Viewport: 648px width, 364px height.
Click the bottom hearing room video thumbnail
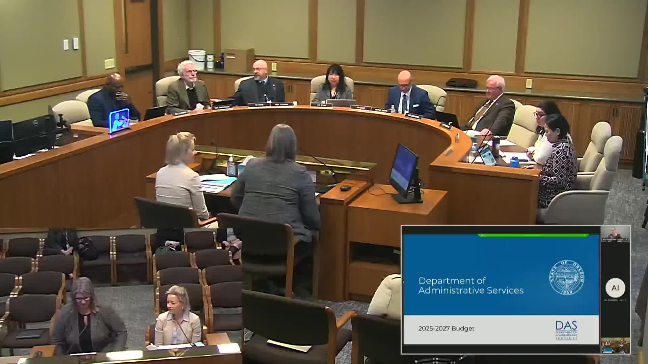[x=615, y=345]
